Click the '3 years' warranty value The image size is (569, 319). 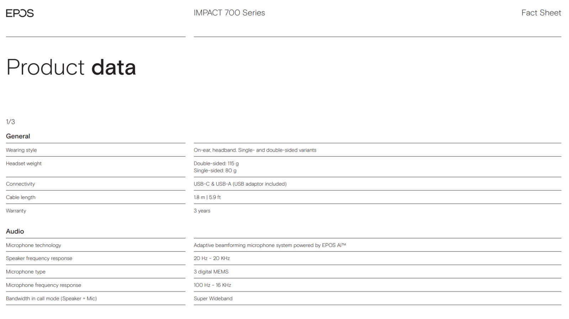[202, 211]
